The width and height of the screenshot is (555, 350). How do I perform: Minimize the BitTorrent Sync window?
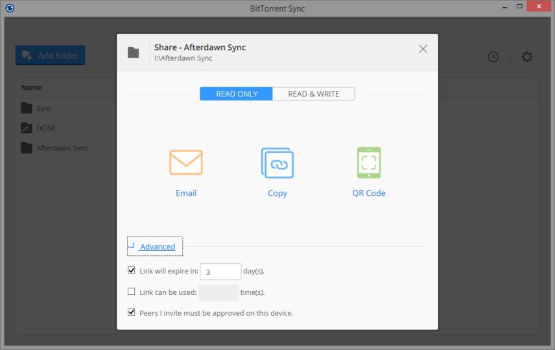(x=504, y=7)
